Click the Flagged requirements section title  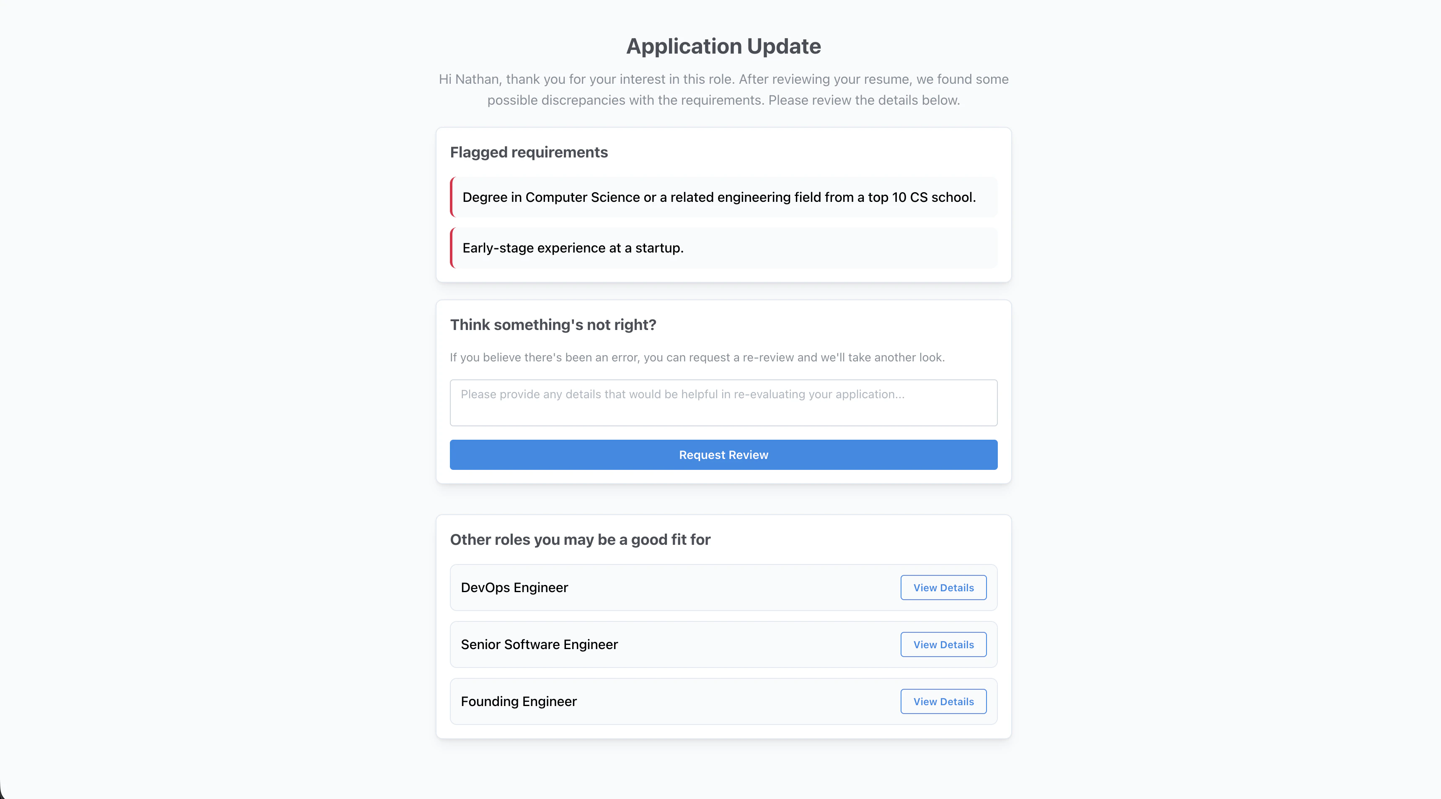(529, 152)
